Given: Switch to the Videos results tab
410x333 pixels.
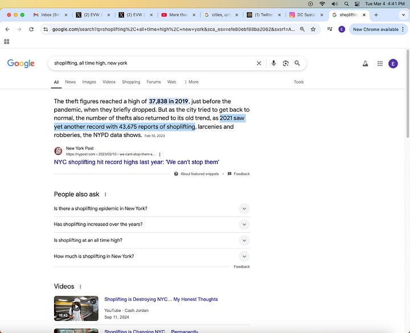Looking at the screenshot, I should tap(109, 82).
